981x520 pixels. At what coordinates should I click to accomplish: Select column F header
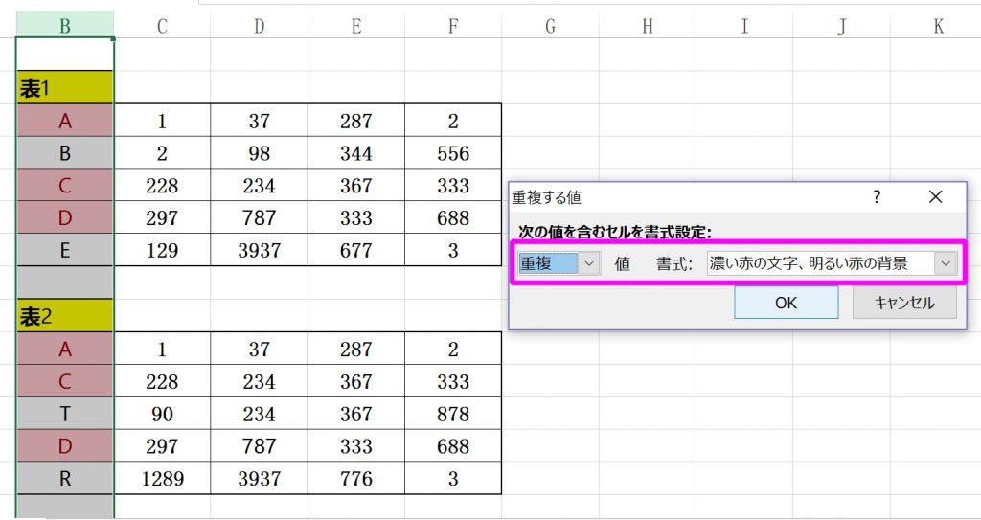(452, 26)
